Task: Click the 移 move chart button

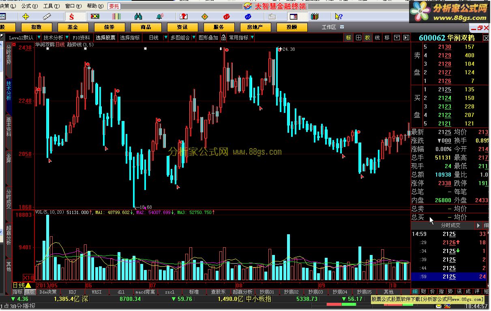Action: pyautogui.click(x=387, y=37)
